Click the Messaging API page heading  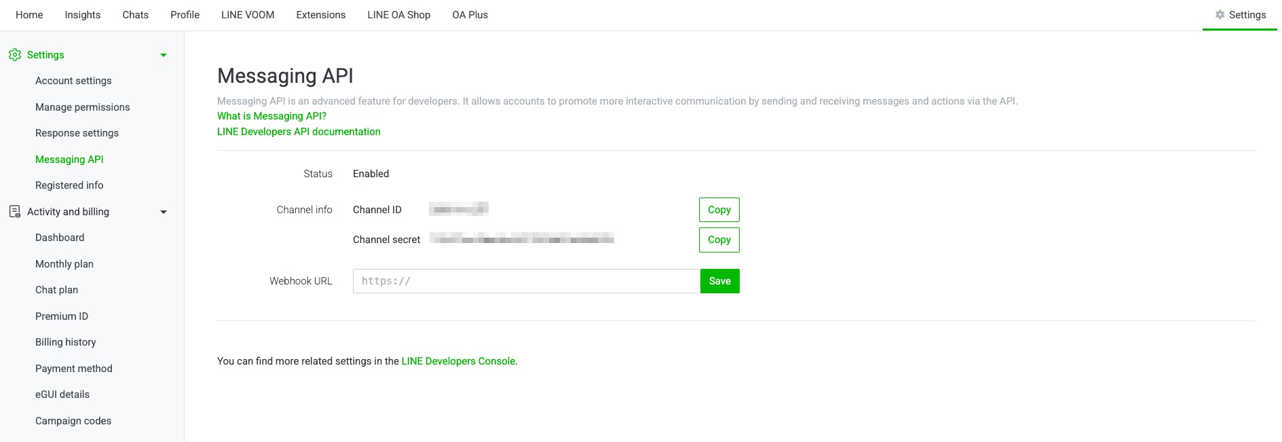285,76
